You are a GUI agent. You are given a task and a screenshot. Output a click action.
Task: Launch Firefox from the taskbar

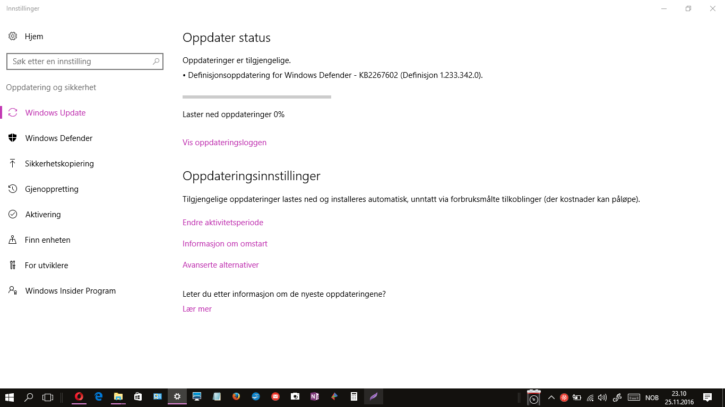pos(236,396)
